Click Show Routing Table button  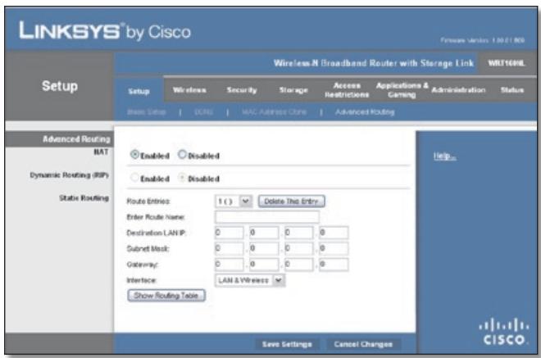[x=166, y=296]
